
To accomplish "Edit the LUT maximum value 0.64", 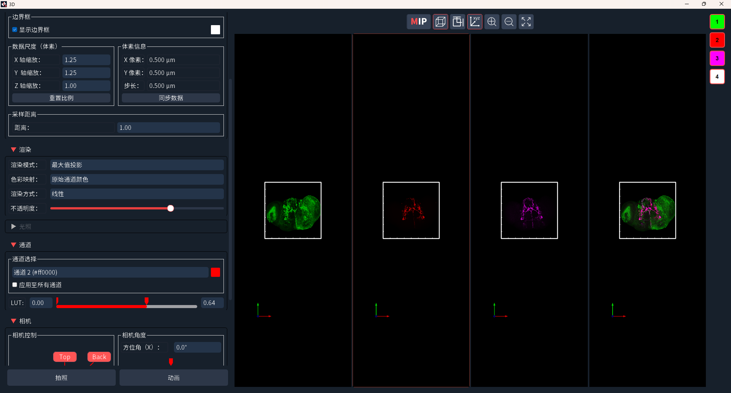I will click(212, 303).
